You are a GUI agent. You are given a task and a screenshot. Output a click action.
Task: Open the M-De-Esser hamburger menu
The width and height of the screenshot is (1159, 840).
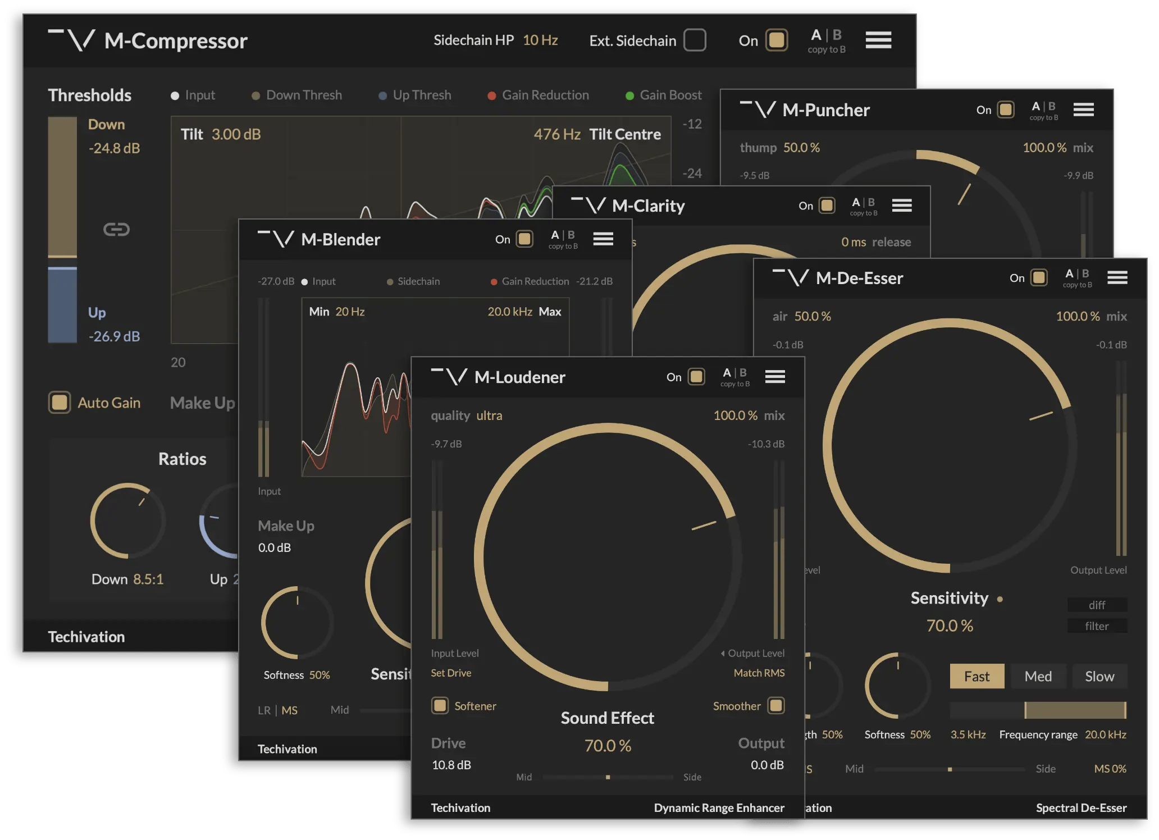(1117, 277)
